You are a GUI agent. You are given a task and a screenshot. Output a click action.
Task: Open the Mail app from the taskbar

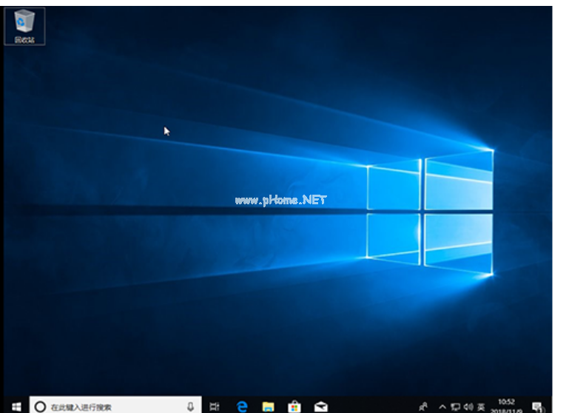320,406
